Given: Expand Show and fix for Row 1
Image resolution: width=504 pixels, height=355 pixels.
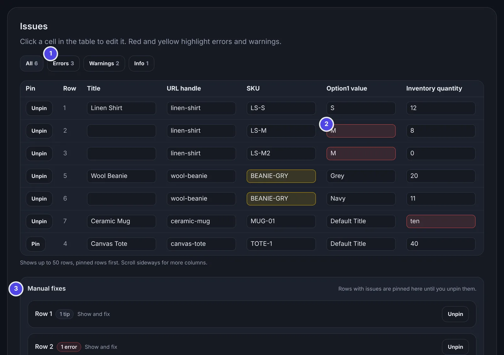Looking at the screenshot, I should [94, 314].
